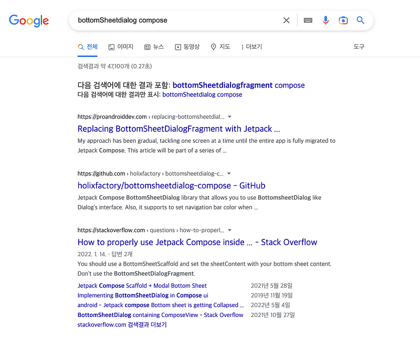This screenshot has width=420, height=338.
Task: Expand dropdown arrow next to proandroiddev.com URL
Action: (x=229, y=117)
